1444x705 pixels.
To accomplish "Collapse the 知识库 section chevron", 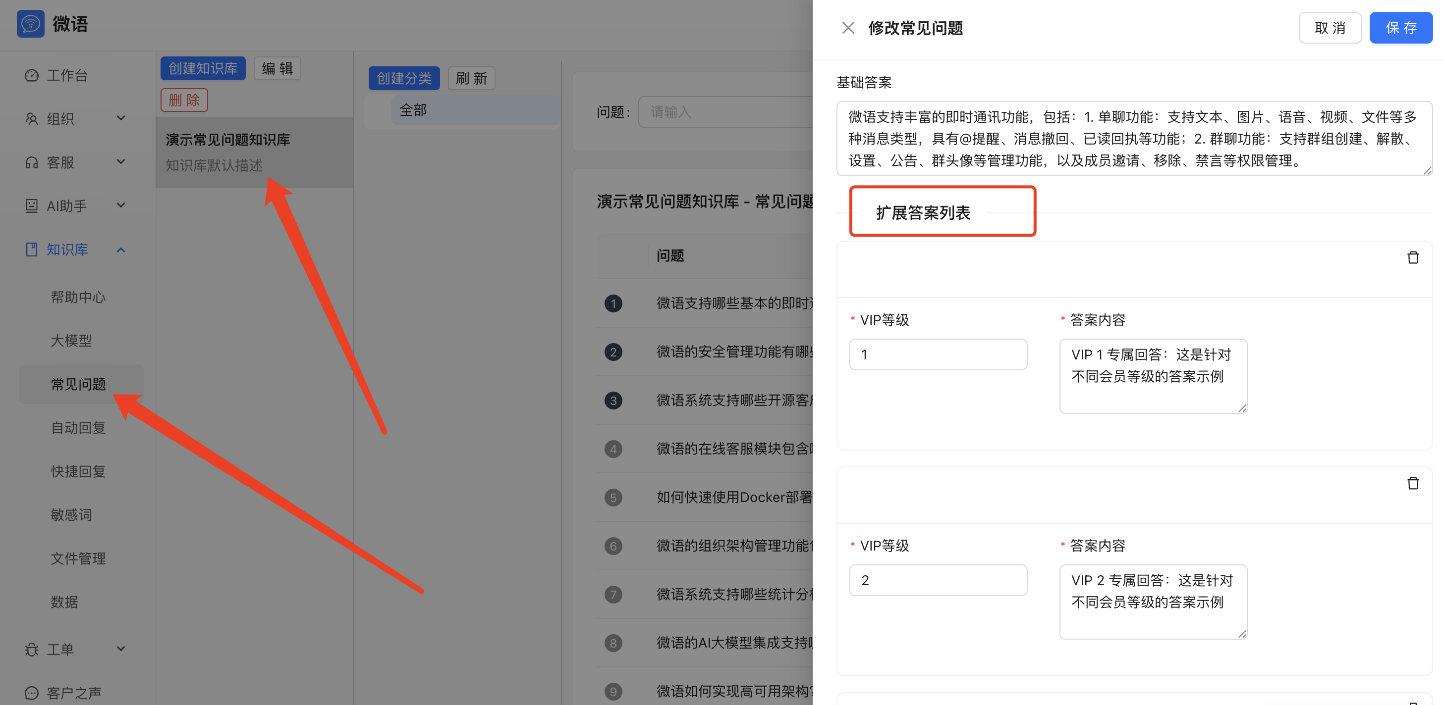I will tap(121, 249).
